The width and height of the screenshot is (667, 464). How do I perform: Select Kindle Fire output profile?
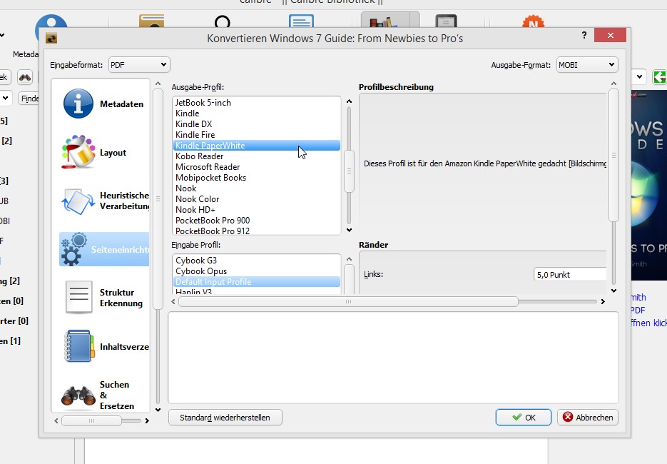[257, 134]
